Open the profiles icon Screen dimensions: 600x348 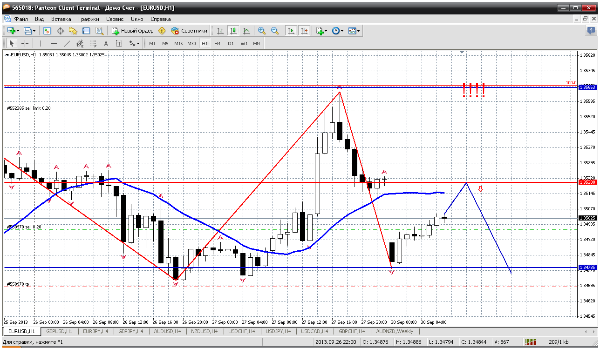[x=27, y=31]
